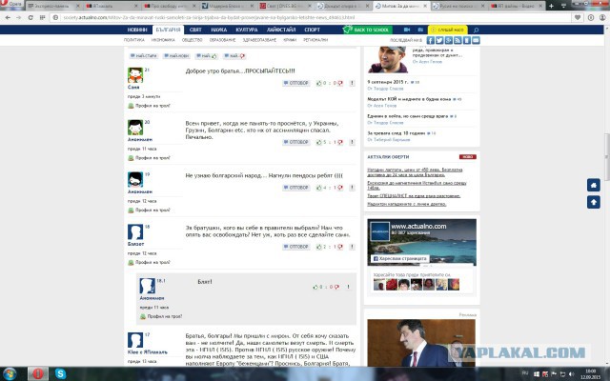Like the 'Не узнаю болгарский народ' comment
The image size is (610, 381).
coord(319,188)
